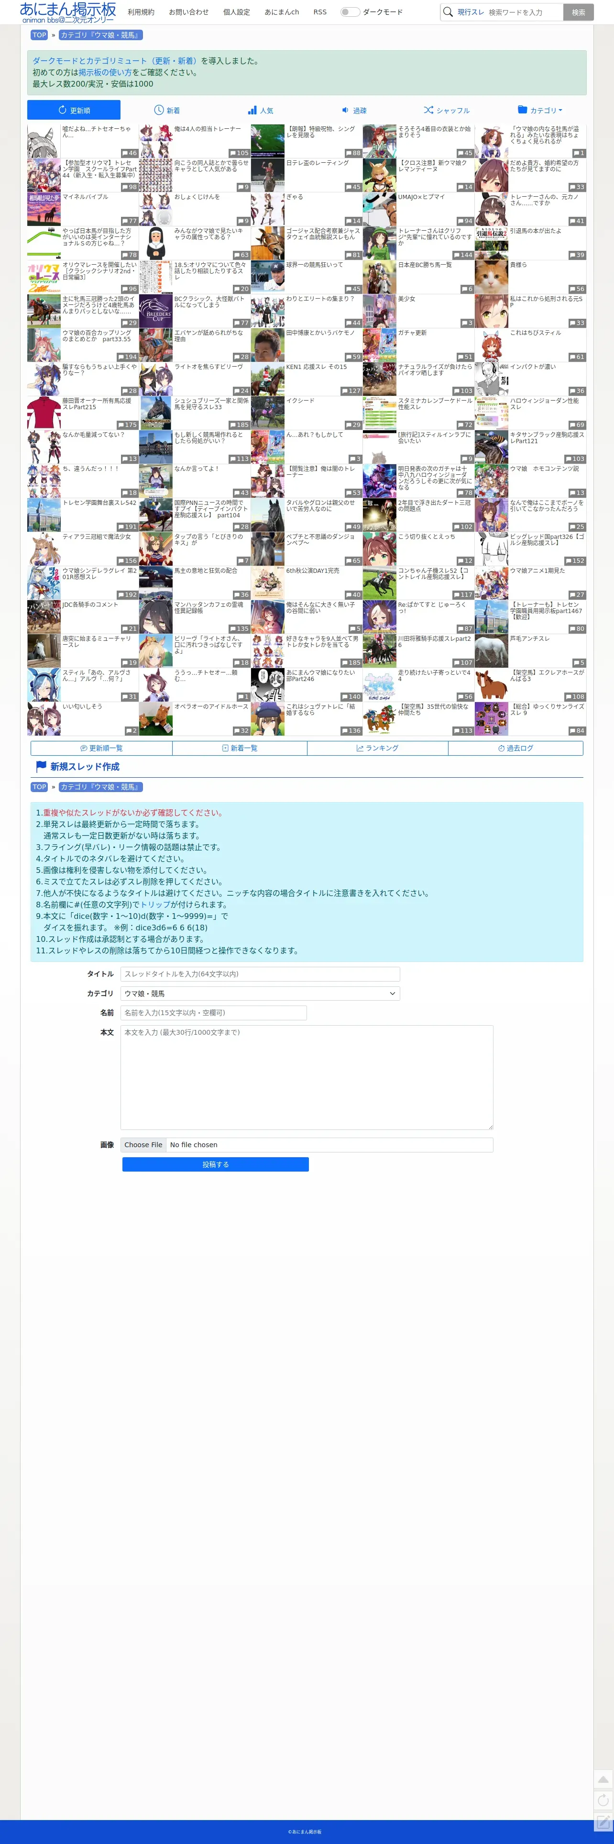Viewport: 614px width, 1844px height.
Task: Expand the カテゴリ dropdown tab
Action: 539,110
